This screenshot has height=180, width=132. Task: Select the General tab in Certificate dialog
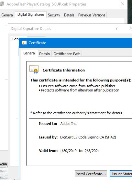pos(29,53)
